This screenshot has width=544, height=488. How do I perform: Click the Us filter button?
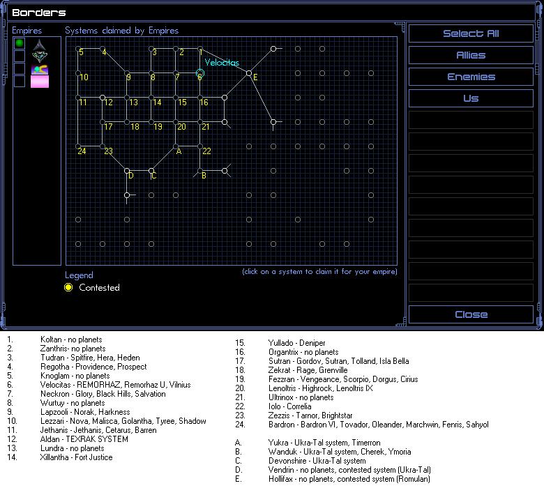pyautogui.click(x=470, y=98)
